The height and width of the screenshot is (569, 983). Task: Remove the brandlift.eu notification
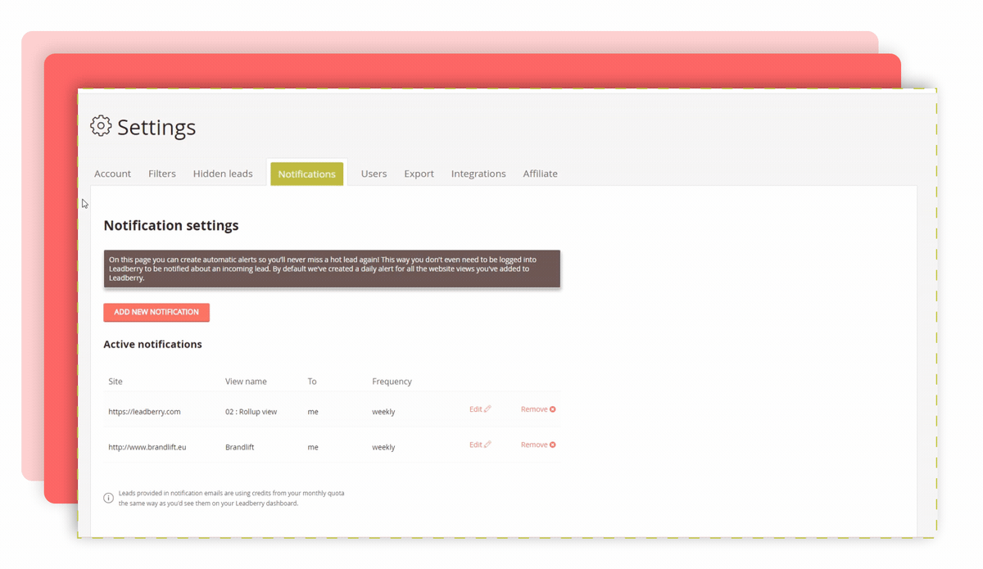pyautogui.click(x=538, y=445)
